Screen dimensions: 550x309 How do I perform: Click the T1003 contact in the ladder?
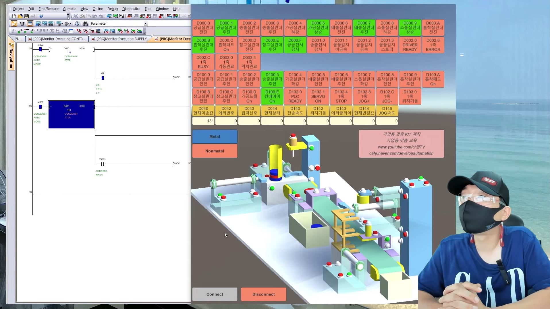(x=103, y=164)
